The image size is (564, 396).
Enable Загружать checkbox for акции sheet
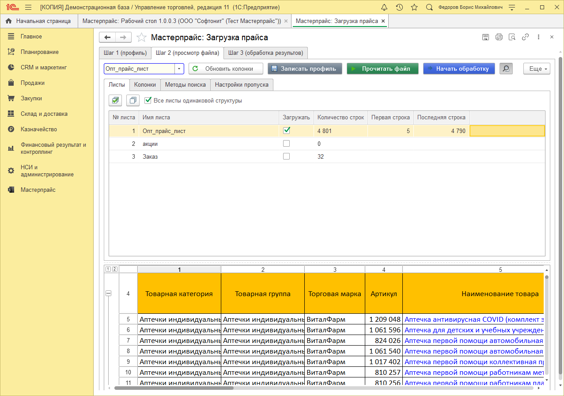click(x=287, y=144)
